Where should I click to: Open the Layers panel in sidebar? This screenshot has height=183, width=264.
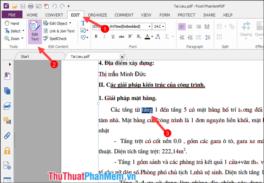point(7,106)
